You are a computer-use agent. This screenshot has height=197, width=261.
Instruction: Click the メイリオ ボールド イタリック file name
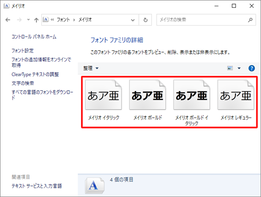tap(192, 121)
